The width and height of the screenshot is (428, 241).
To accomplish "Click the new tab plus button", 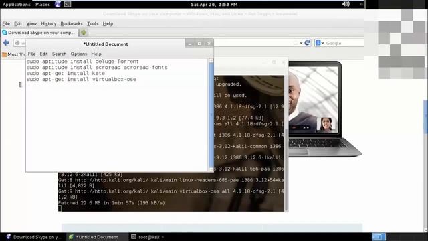I will tap(84, 33).
